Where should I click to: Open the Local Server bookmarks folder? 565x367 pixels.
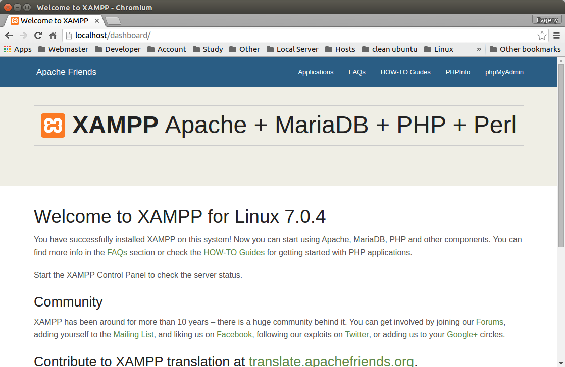(x=292, y=49)
